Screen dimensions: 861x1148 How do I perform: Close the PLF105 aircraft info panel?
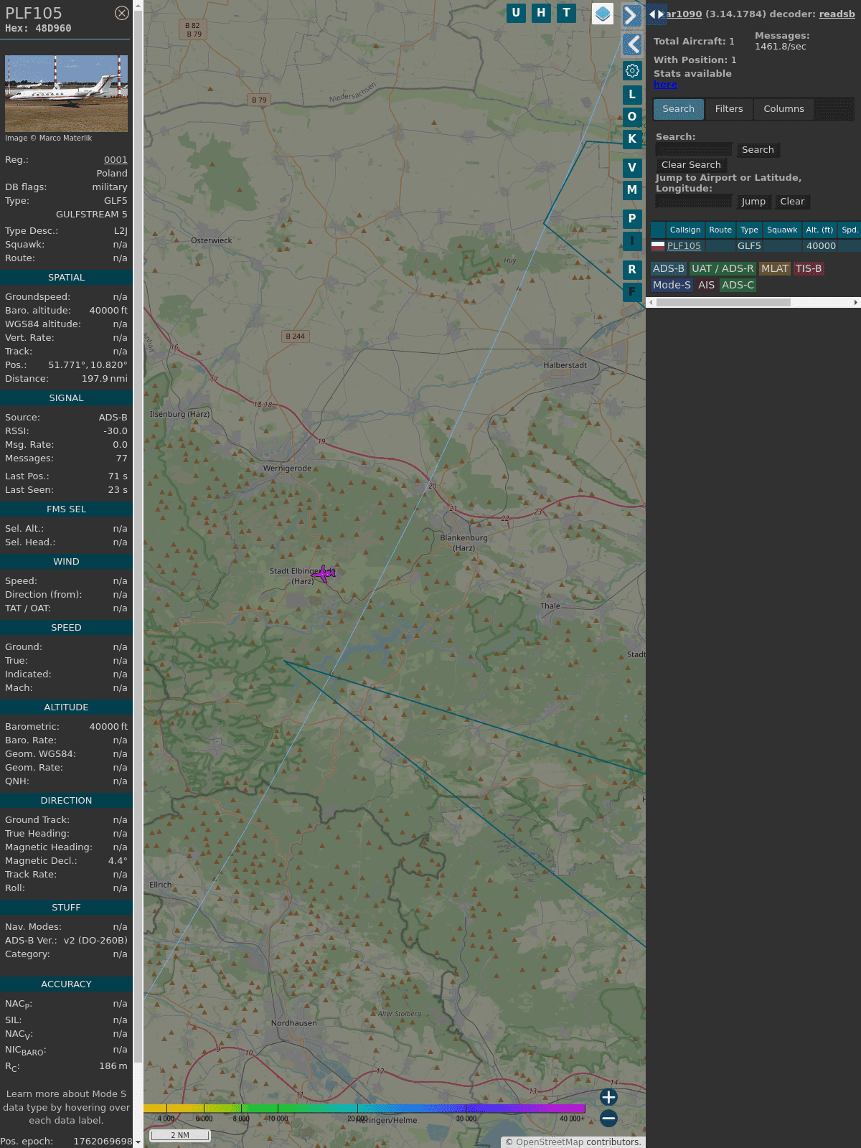tap(122, 13)
